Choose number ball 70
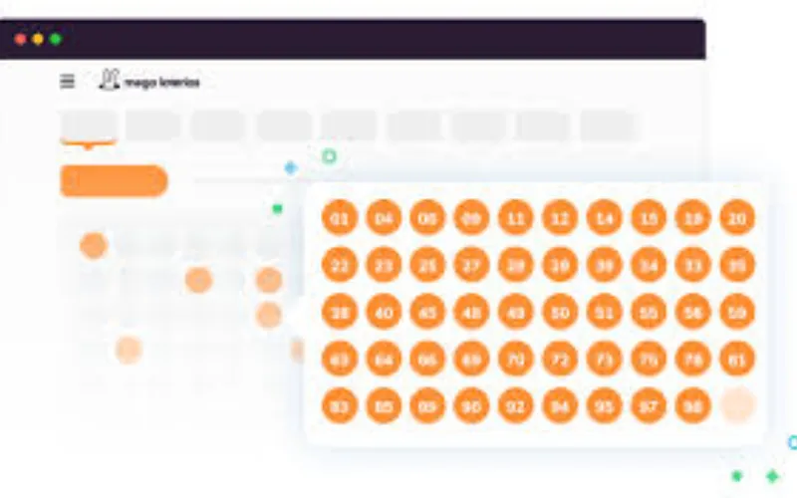 tap(515, 359)
